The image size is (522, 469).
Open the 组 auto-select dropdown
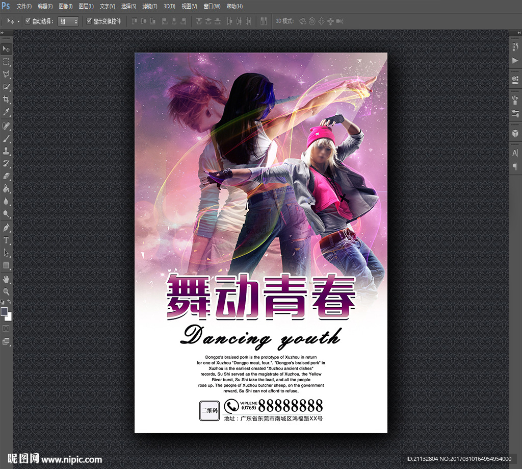[x=68, y=21]
